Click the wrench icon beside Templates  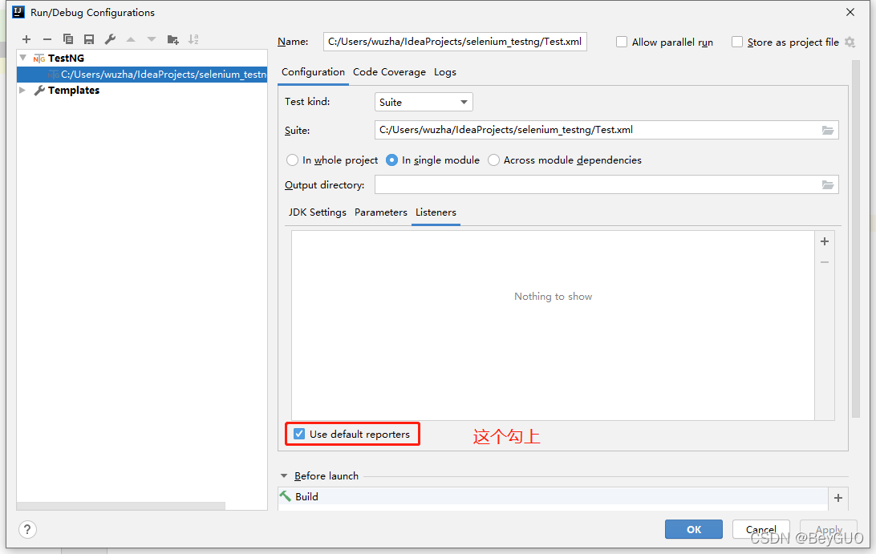[39, 91]
